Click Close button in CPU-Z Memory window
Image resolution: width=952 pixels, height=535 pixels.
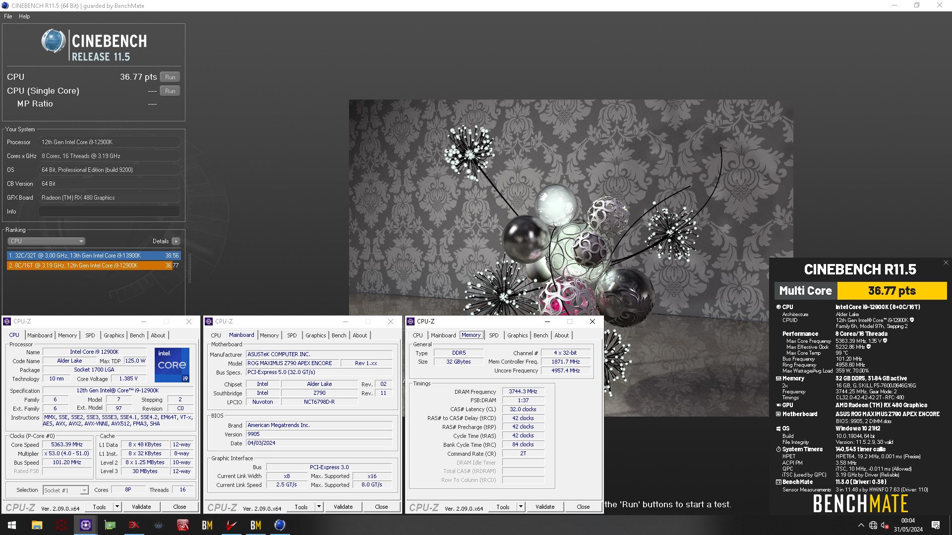(583, 507)
